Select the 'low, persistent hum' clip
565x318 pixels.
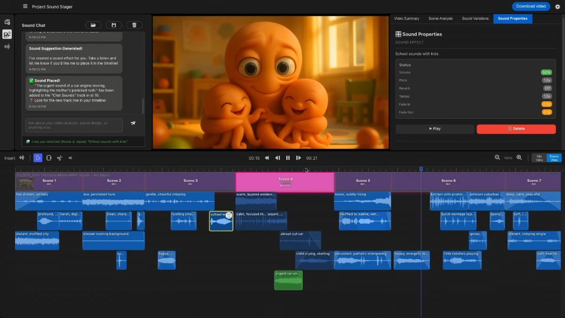pos(113,201)
